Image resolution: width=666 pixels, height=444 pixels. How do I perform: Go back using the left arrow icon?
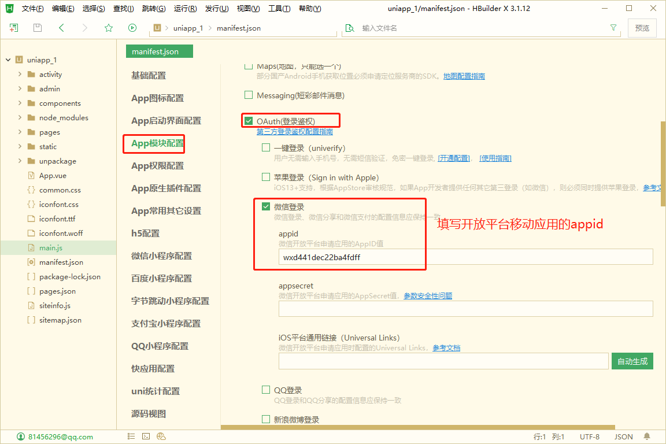(x=61, y=28)
